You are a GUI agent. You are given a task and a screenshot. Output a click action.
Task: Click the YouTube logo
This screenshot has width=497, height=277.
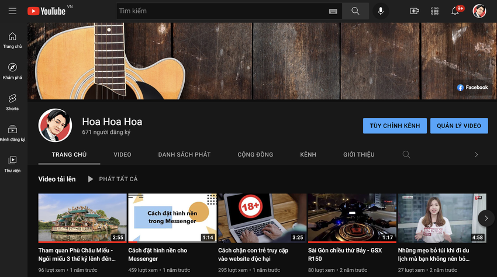(x=46, y=11)
